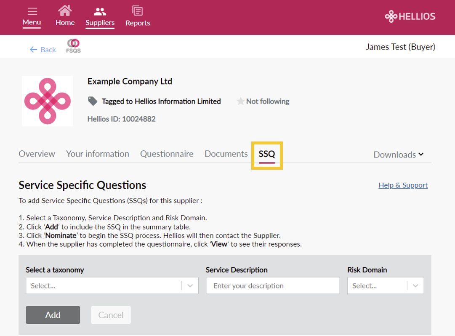Click the FSQS logo icon
455x336 pixels.
click(73, 46)
